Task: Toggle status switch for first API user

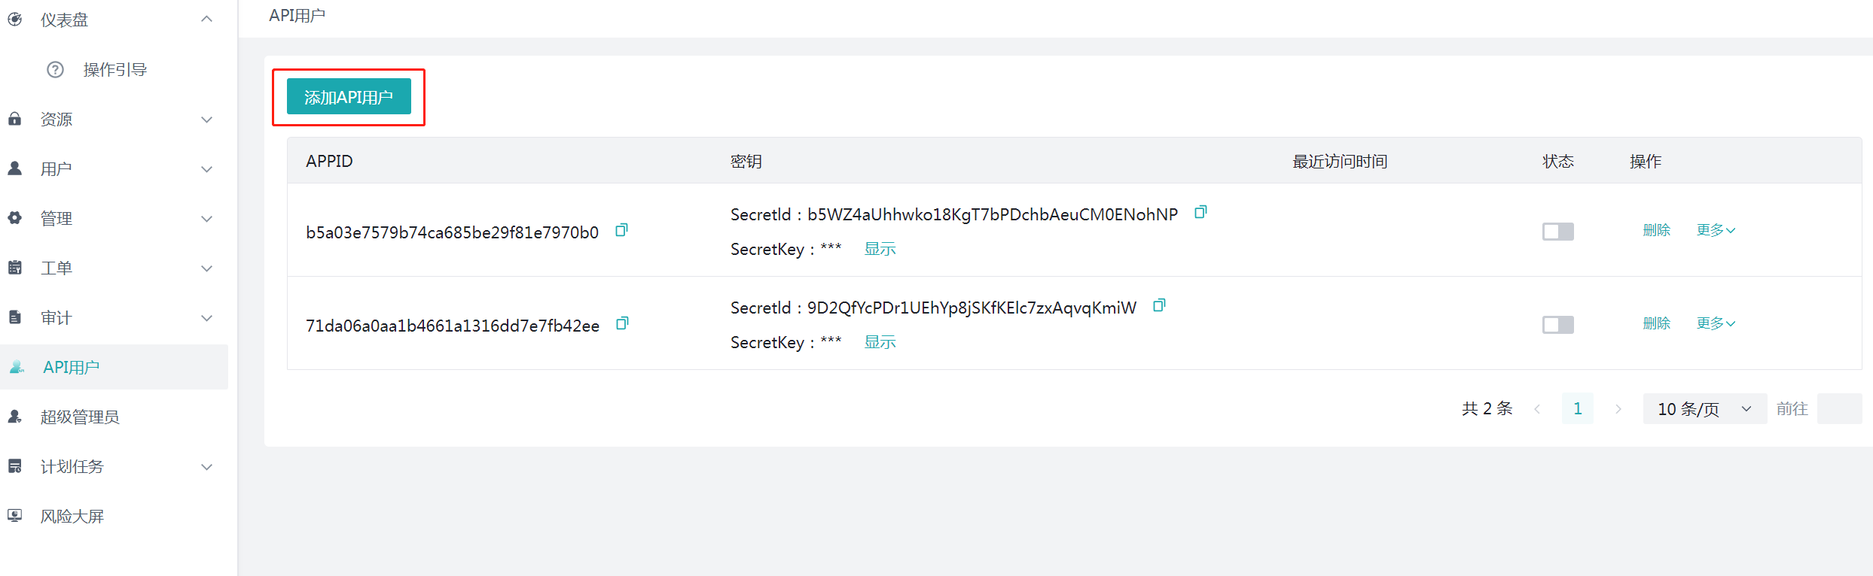Action: [x=1557, y=232]
